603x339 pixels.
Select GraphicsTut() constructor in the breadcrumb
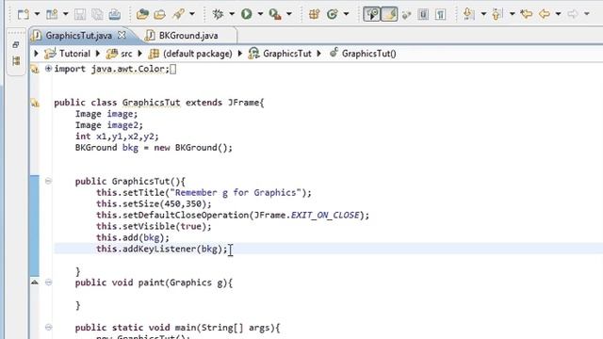368,54
